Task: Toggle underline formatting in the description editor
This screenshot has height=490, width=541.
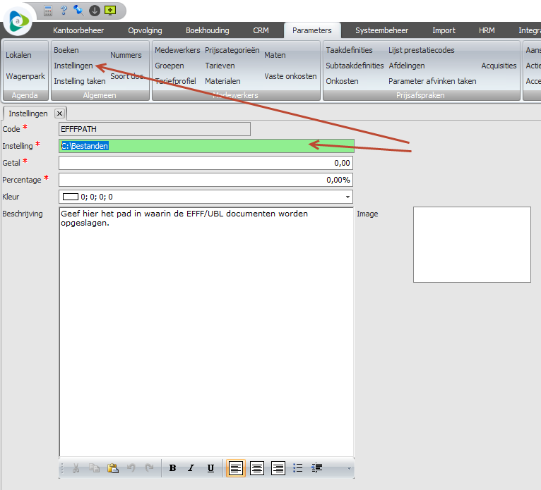Action: [210, 468]
